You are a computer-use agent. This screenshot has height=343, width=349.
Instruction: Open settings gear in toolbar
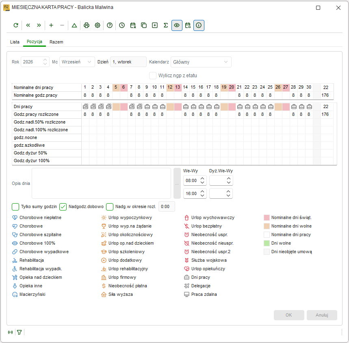98,25
